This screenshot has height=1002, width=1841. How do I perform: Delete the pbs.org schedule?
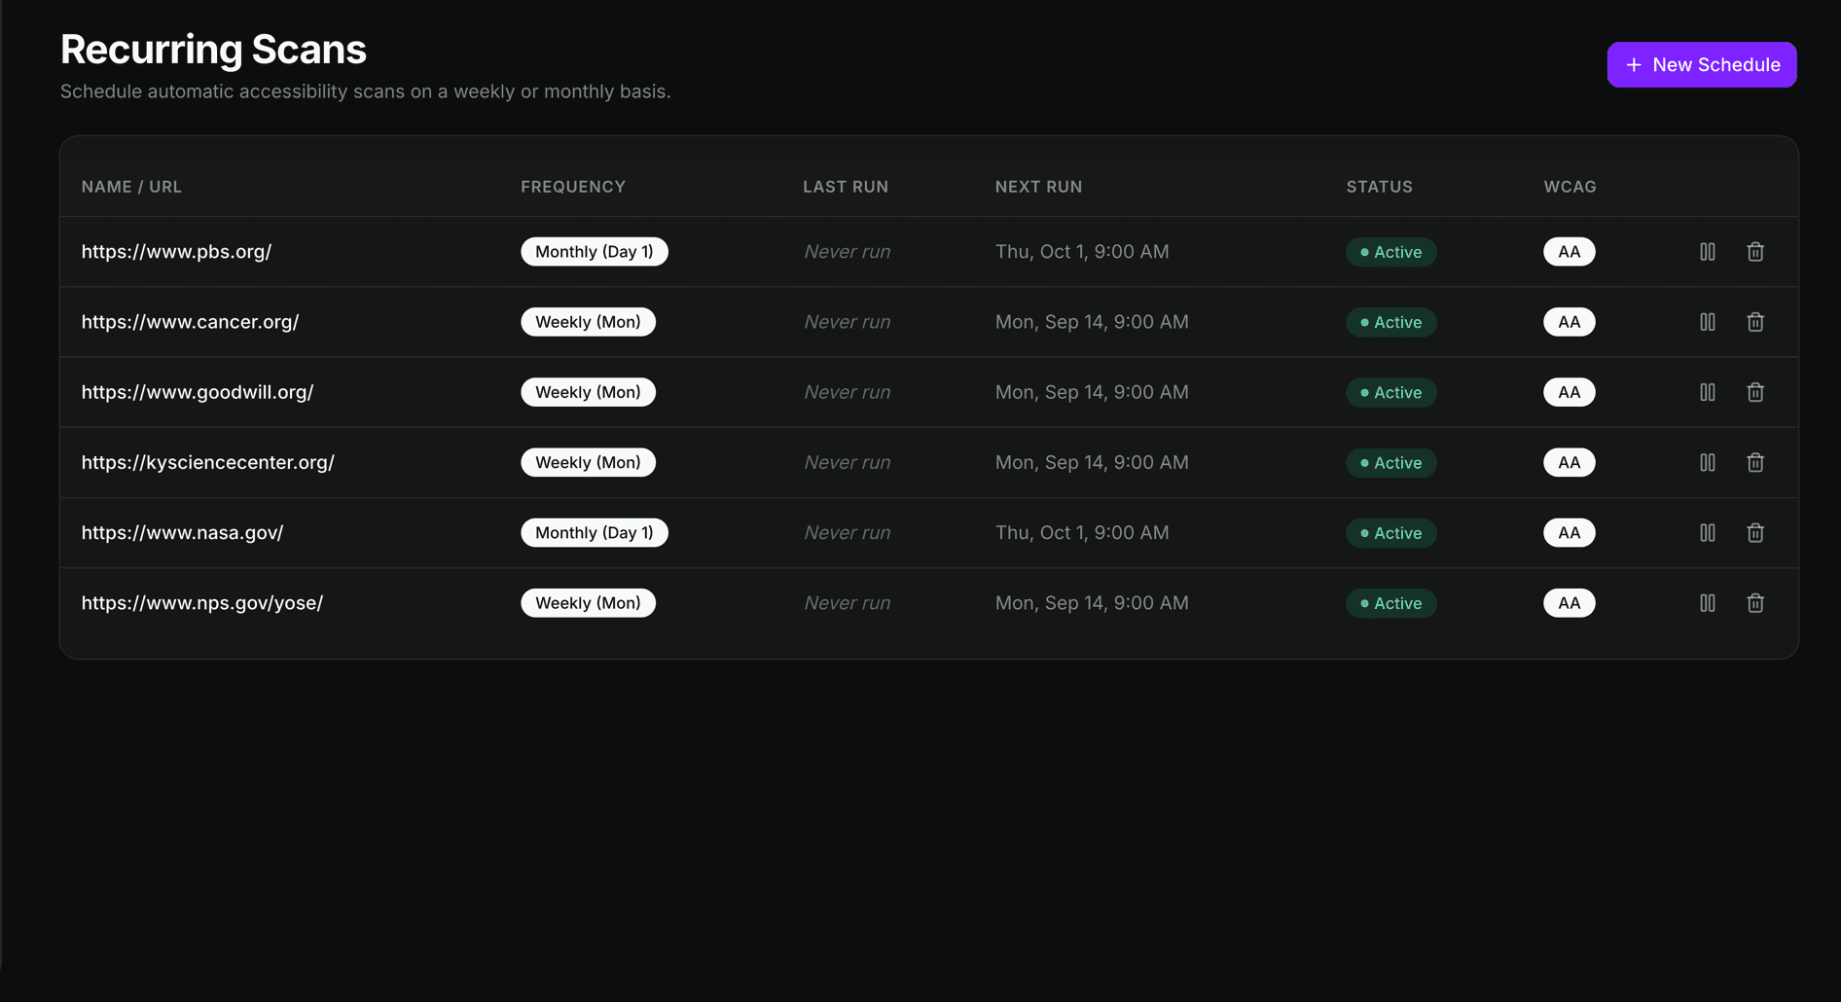point(1755,252)
